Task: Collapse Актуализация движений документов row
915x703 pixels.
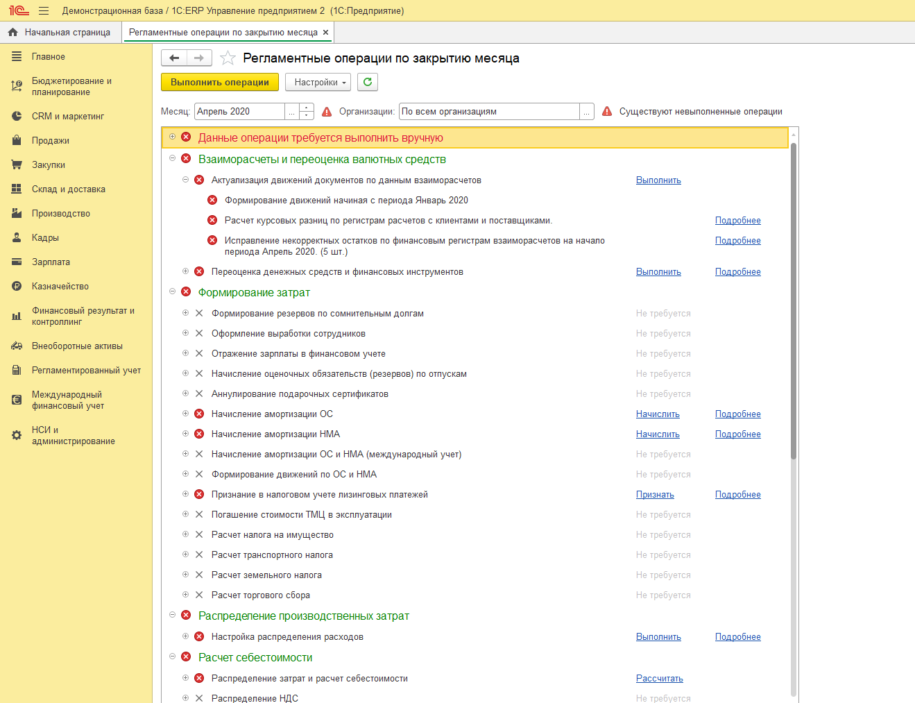Action: click(186, 180)
